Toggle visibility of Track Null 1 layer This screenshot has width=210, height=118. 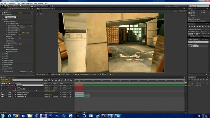click(x=1, y=89)
